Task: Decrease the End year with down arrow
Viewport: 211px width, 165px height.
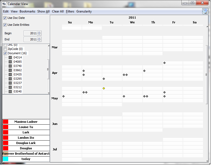Action: [39, 41]
